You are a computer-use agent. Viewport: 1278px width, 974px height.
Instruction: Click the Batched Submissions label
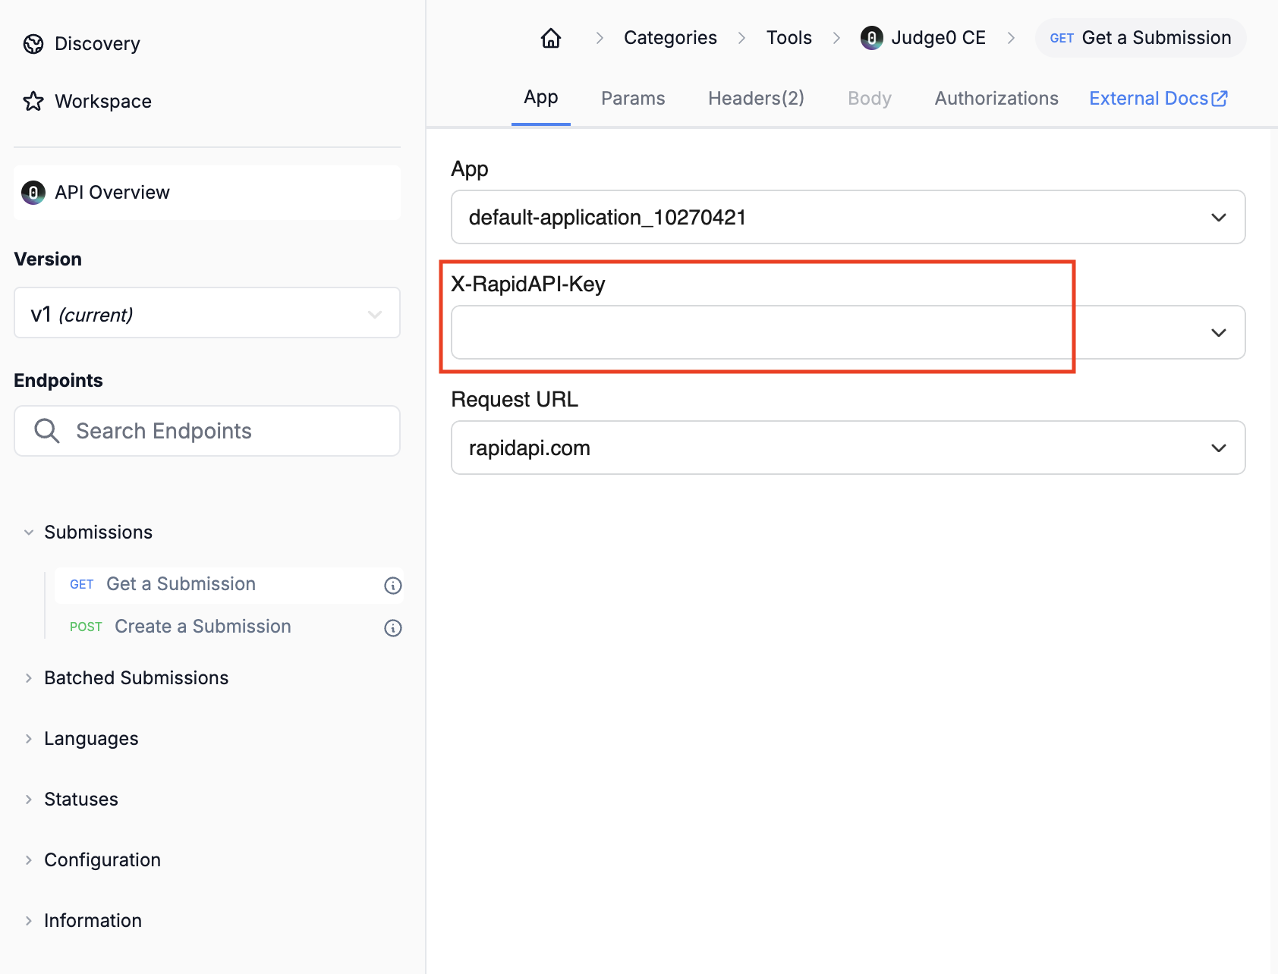click(137, 678)
